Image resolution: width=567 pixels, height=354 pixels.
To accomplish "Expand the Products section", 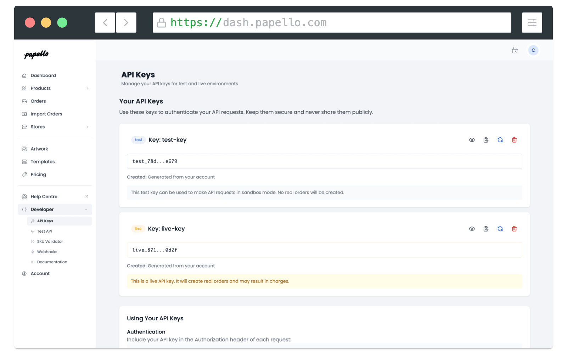I will click(x=41, y=88).
